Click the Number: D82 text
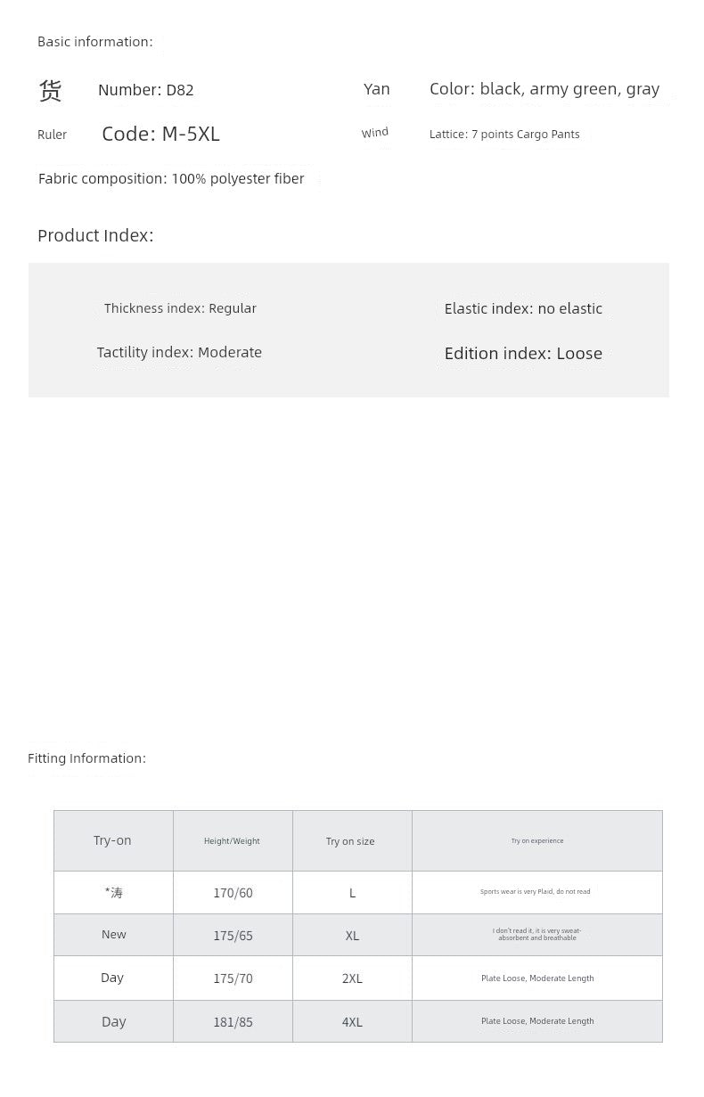 pos(145,90)
